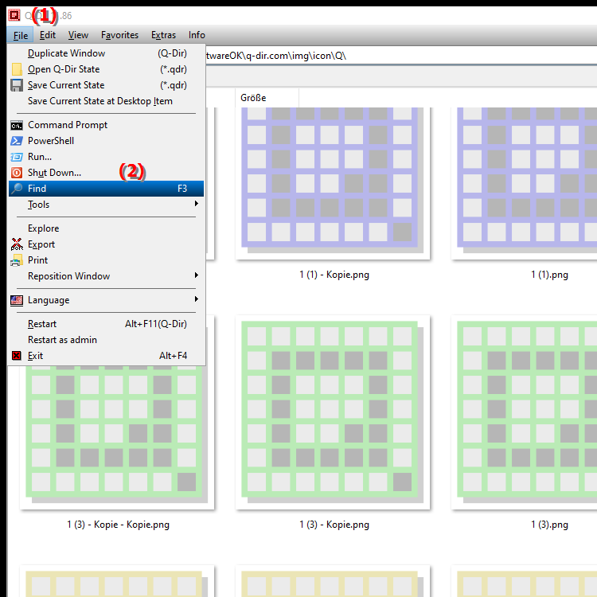The width and height of the screenshot is (597, 597).
Task: Open the Reposition Window entry
Action: 106,276
